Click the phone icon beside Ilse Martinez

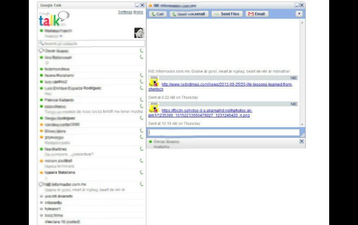tap(141, 149)
